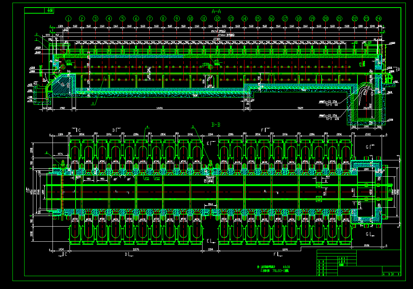Screen dimensions: 413x289
Task: Select grid axis bubble number 1
Action: [68, 17]
